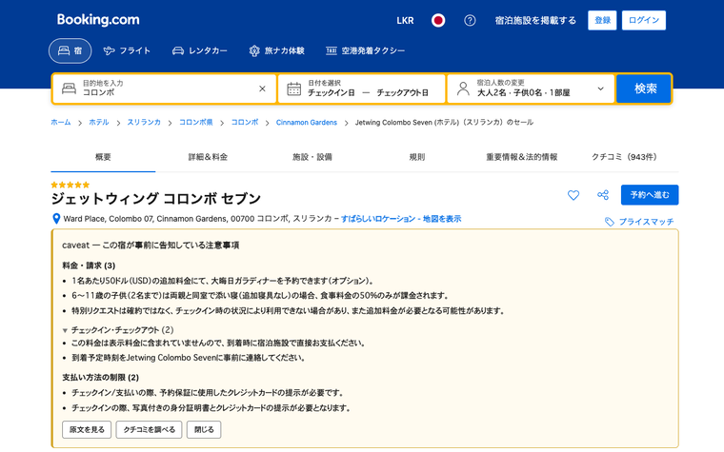This screenshot has height=452, width=724.
Task: Click the 登録 register button
Action: [602, 20]
